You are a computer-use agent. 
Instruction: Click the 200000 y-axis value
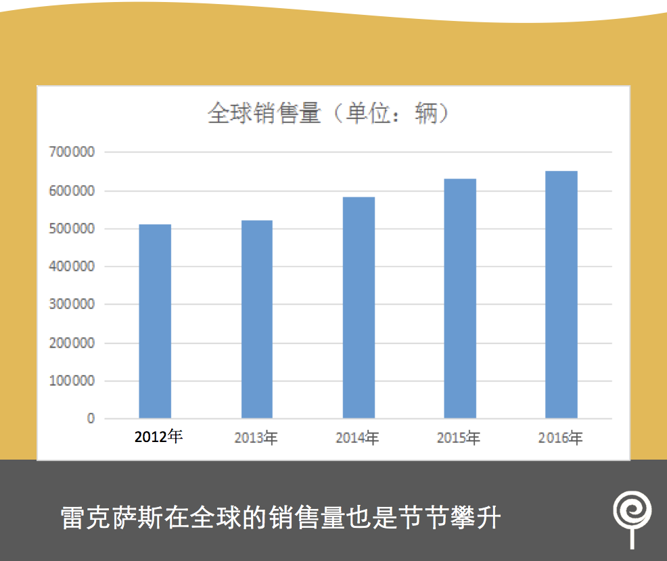click(72, 343)
